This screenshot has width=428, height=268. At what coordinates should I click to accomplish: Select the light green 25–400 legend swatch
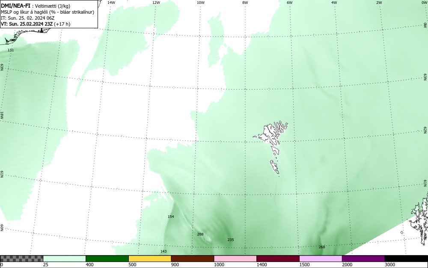65,259
